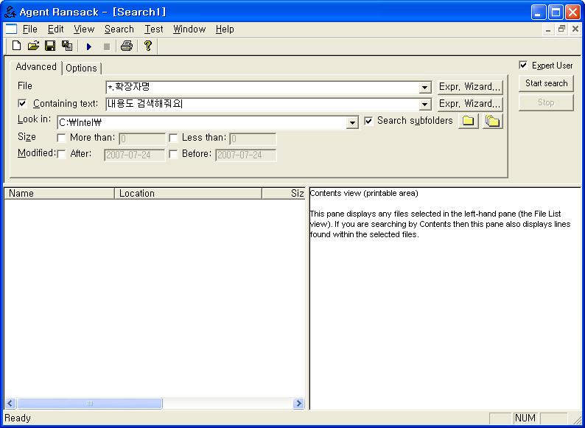The width and height of the screenshot is (585, 428).
Task: Click the After date field 2007-07-24
Action: coord(134,155)
